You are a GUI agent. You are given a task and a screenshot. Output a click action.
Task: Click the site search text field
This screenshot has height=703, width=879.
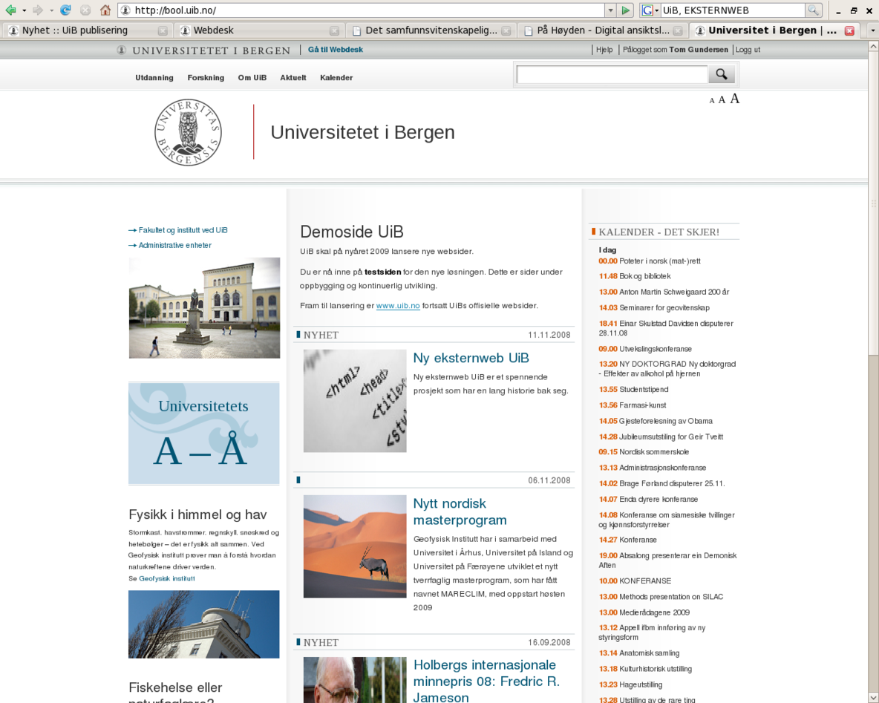click(x=612, y=74)
